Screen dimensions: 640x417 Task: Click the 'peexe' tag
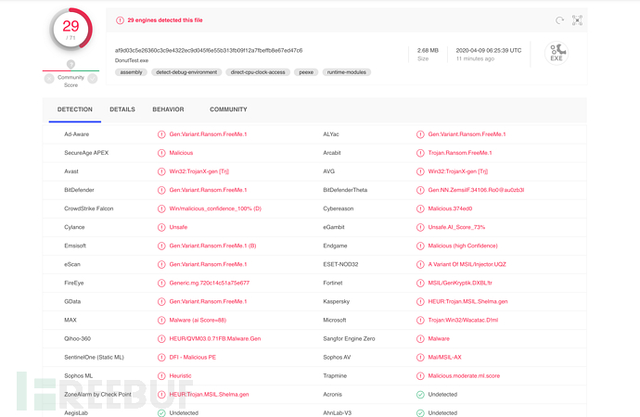click(306, 72)
